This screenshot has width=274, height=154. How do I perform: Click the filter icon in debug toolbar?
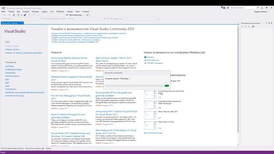tap(105, 18)
